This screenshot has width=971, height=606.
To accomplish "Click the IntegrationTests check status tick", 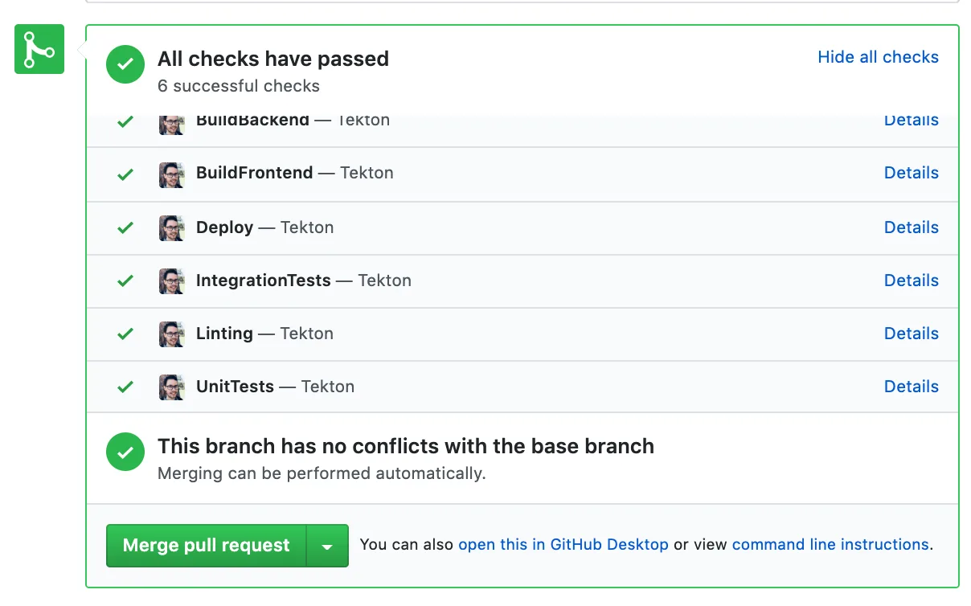I will coord(125,281).
